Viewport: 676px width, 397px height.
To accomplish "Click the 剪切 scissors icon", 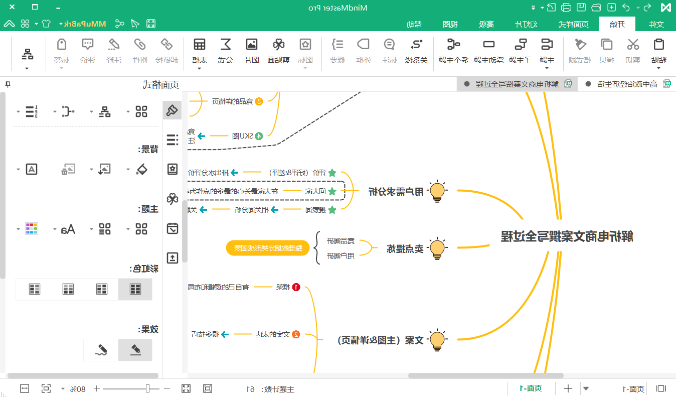I will (x=633, y=45).
